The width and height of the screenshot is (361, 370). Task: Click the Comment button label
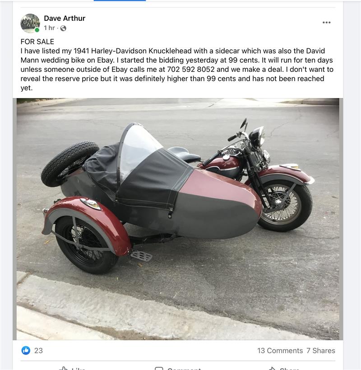pos(184,369)
